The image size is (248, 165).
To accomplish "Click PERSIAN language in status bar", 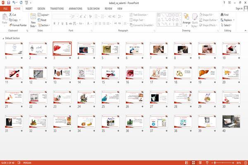I will point(27,163).
